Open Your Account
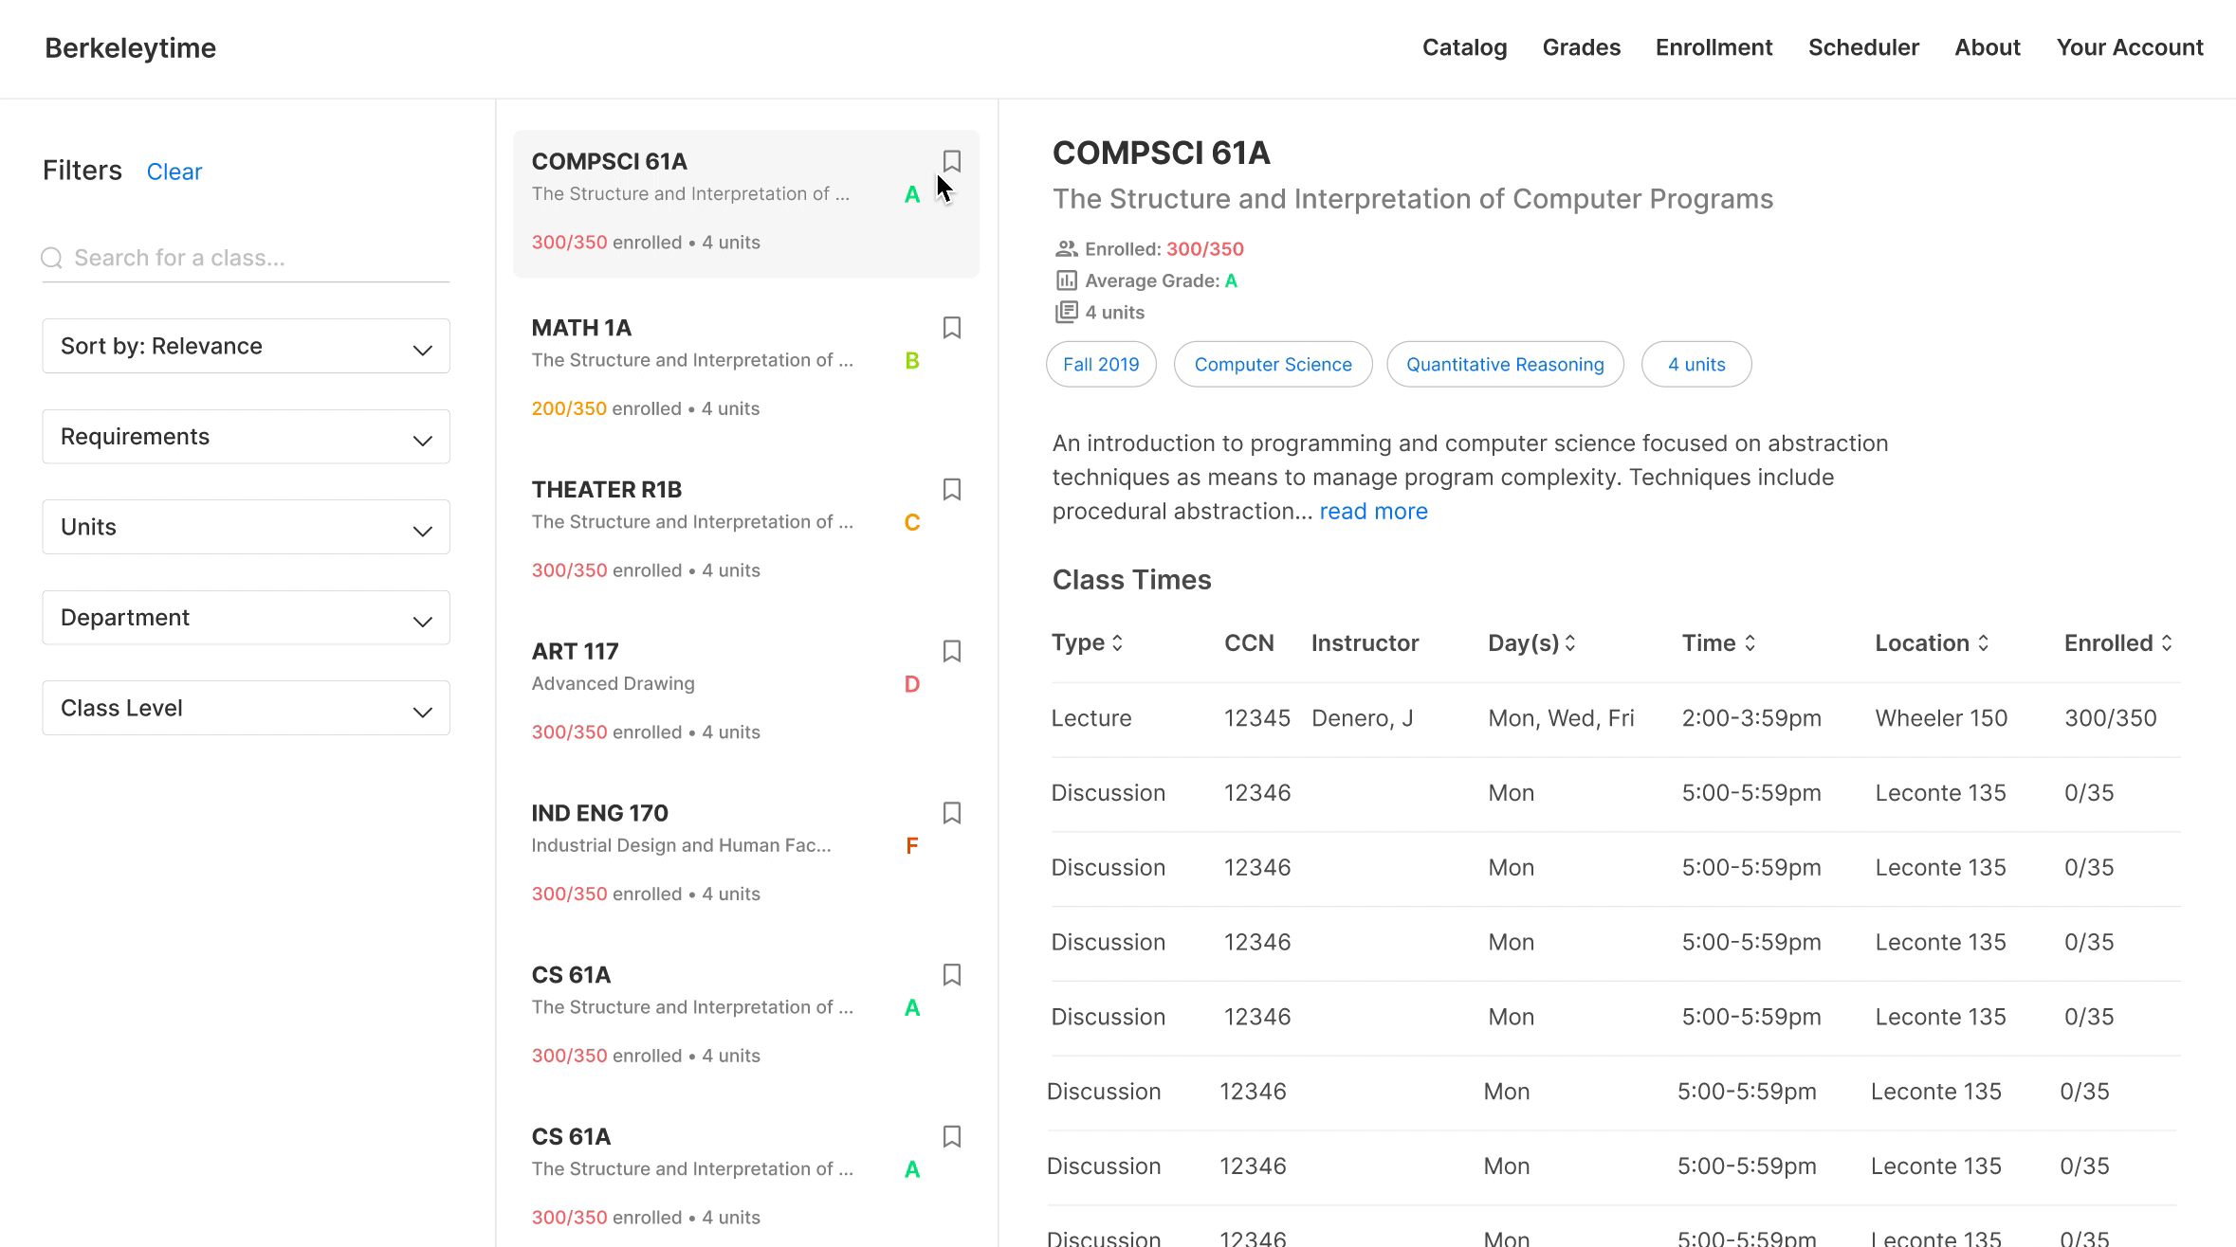The width and height of the screenshot is (2236, 1247). click(x=2130, y=47)
